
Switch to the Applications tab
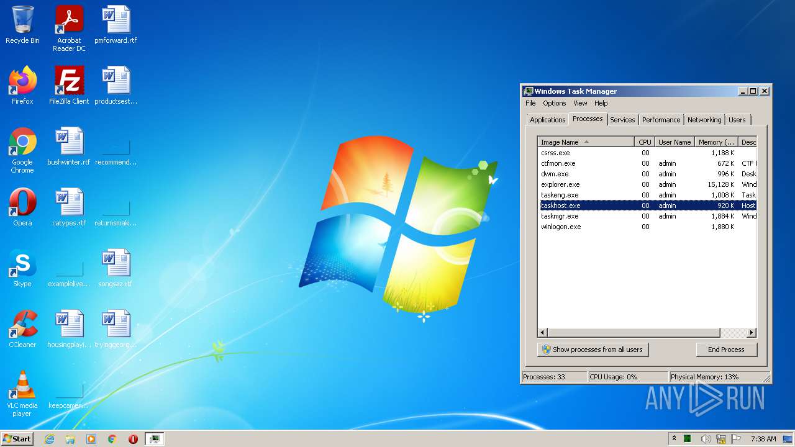coord(547,120)
